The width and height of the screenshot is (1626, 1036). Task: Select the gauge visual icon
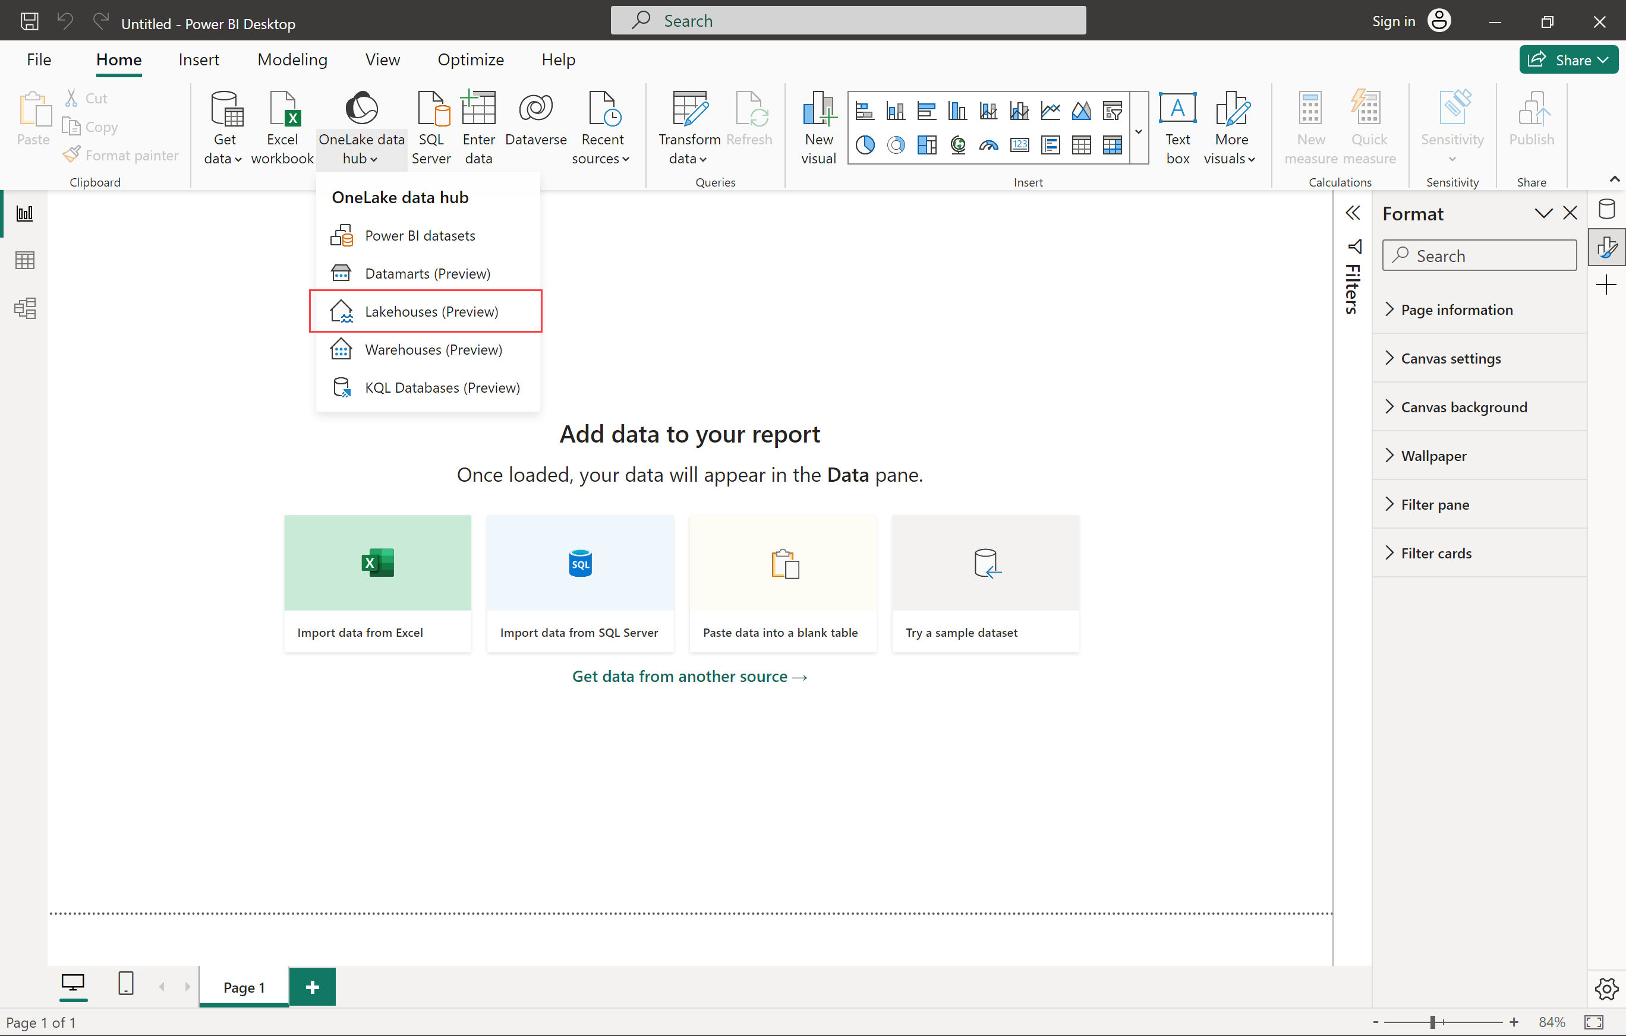click(988, 145)
